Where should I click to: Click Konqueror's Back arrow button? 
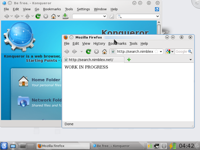7,16
